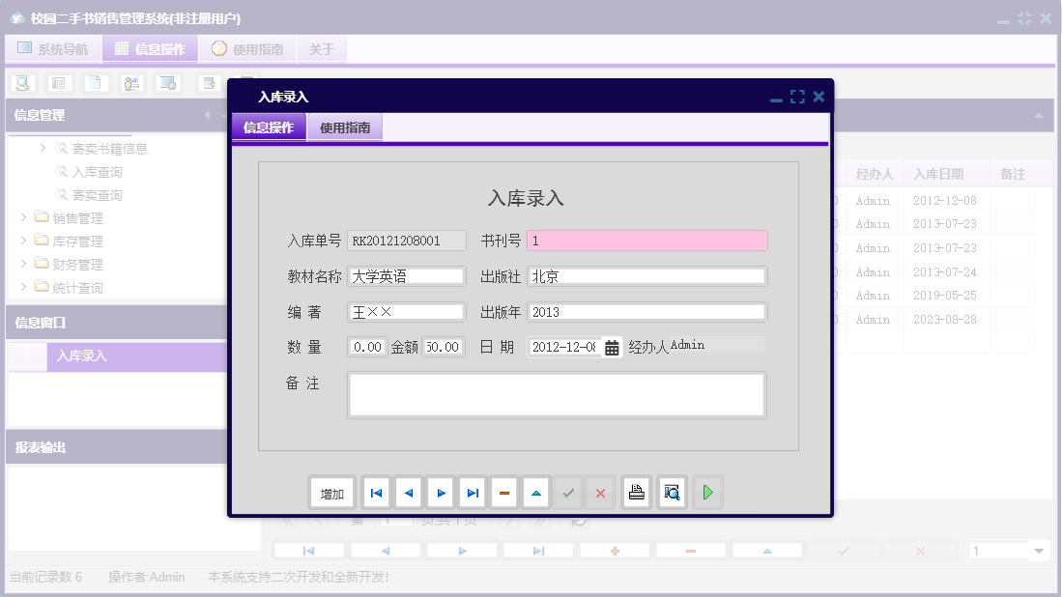Click the 增加 button to add a record
The image size is (1062, 597).
click(331, 492)
